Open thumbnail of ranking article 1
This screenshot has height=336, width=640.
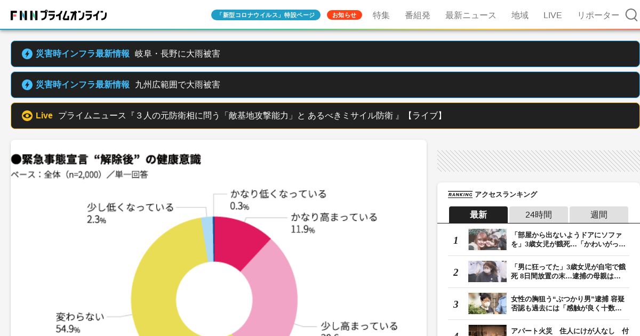click(487, 239)
